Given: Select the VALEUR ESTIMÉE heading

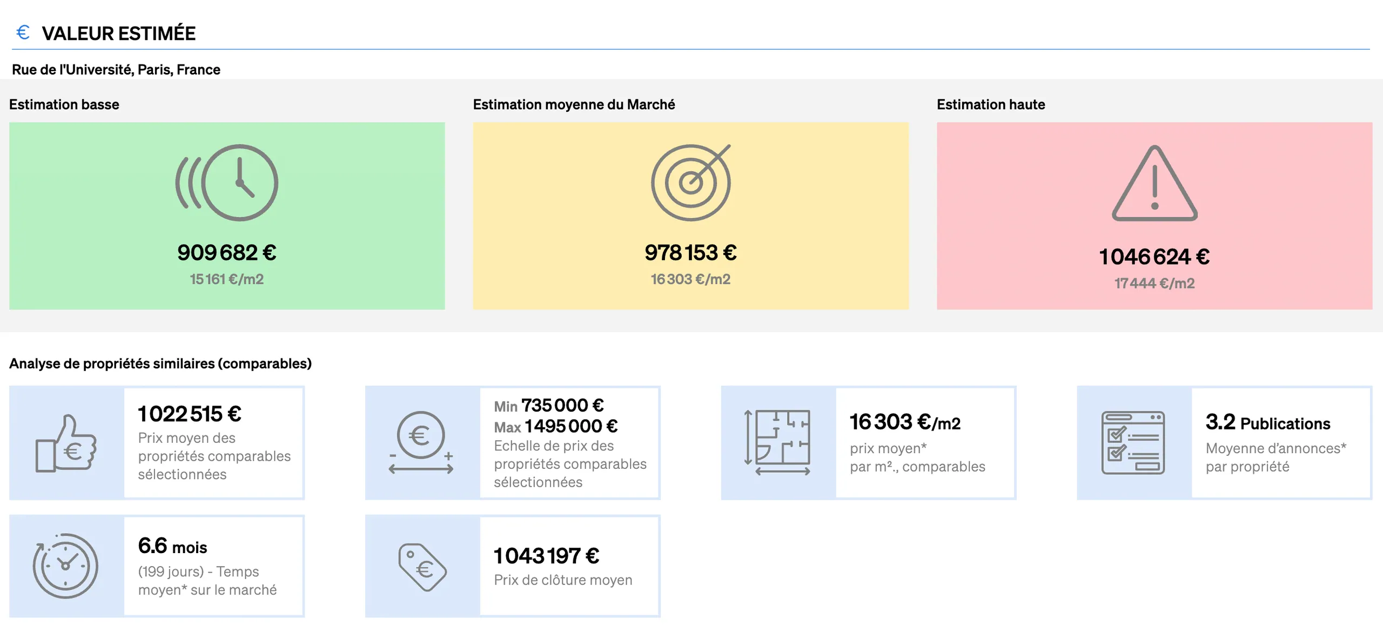Looking at the screenshot, I should pos(119,33).
